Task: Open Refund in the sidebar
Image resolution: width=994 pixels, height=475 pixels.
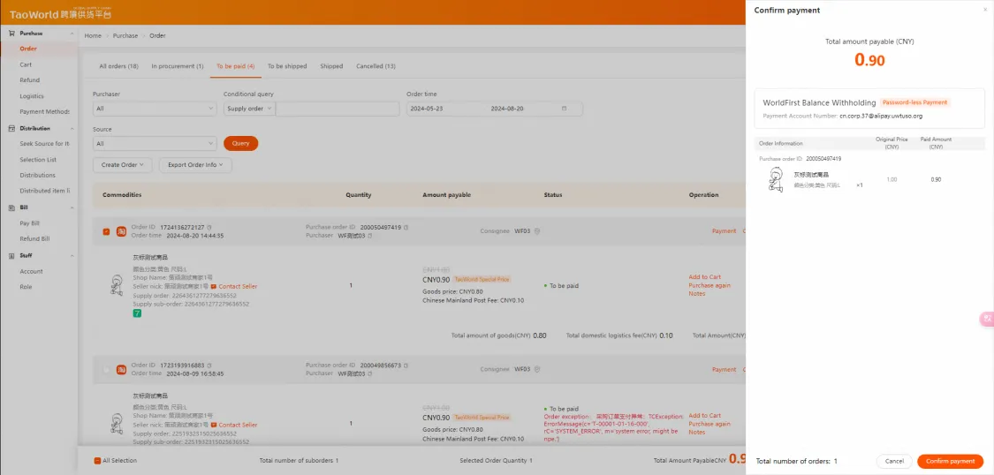Action: (x=29, y=79)
